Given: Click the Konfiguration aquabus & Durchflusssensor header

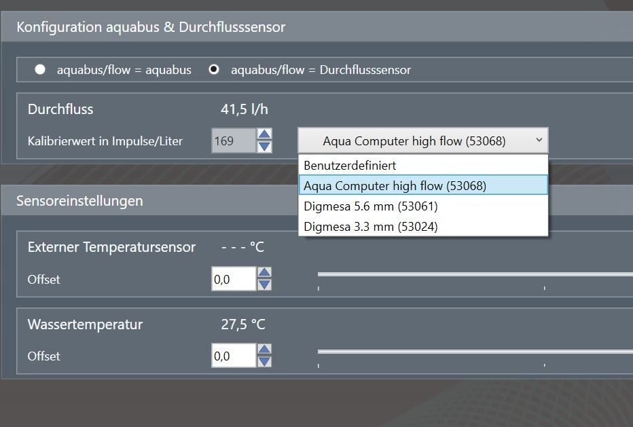Looking at the screenshot, I should (x=316, y=26).
